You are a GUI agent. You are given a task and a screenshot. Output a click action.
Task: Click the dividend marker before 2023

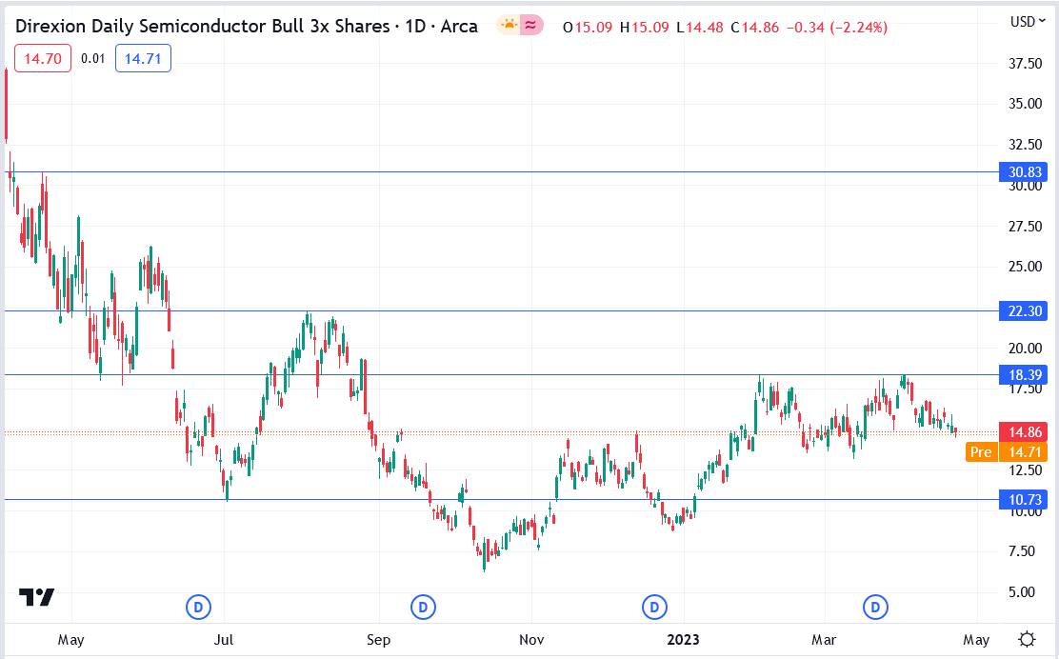pyautogui.click(x=653, y=607)
